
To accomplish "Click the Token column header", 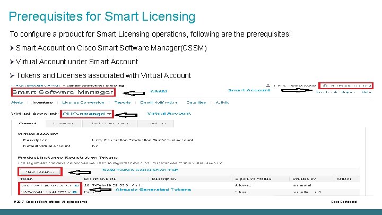I will tap(27, 179).
